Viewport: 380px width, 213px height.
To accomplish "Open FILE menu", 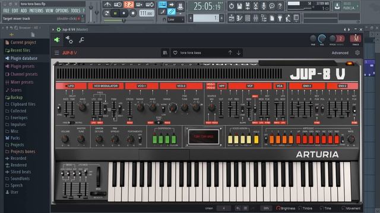I will click(7, 11).
